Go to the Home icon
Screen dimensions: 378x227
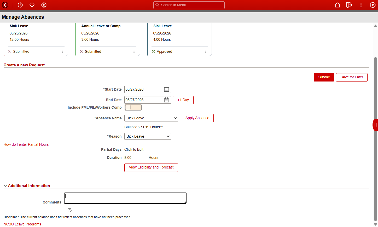[337, 5]
